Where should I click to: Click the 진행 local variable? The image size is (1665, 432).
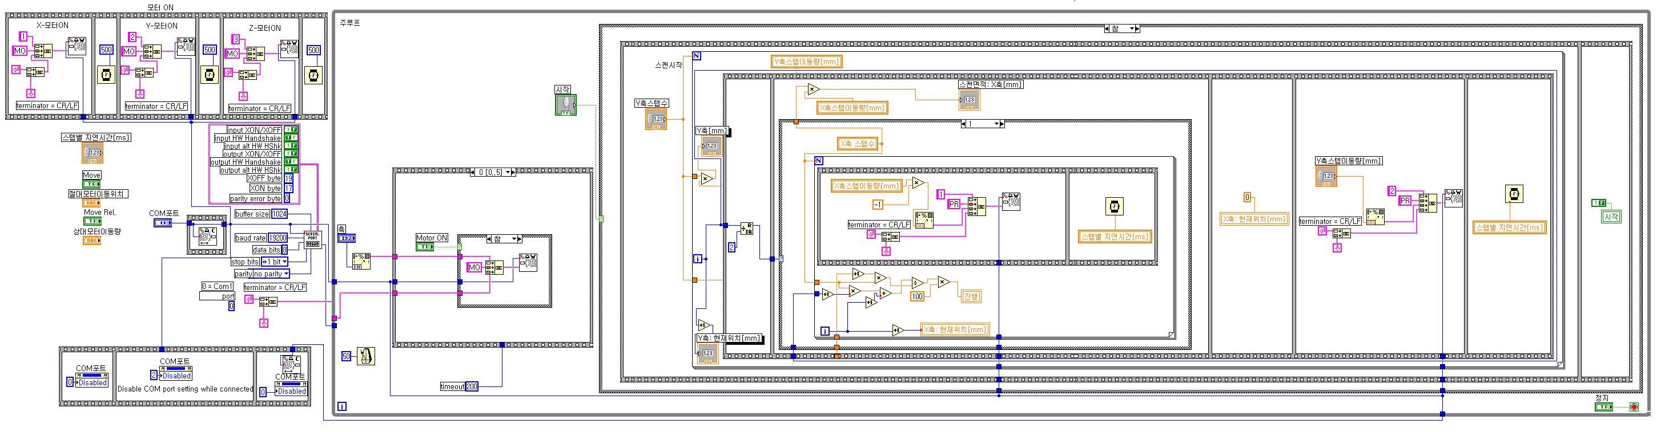971,296
